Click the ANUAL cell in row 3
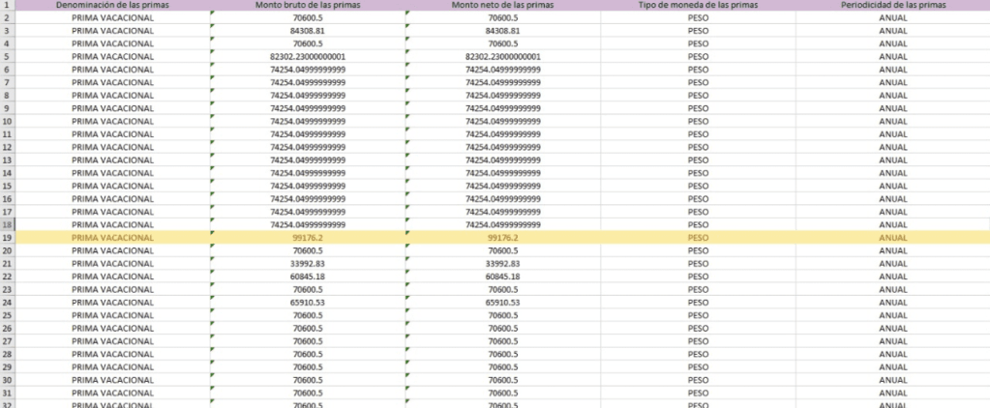The height and width of the screenshot is (408, 990). pyautogui.click(x=892, y=31)
